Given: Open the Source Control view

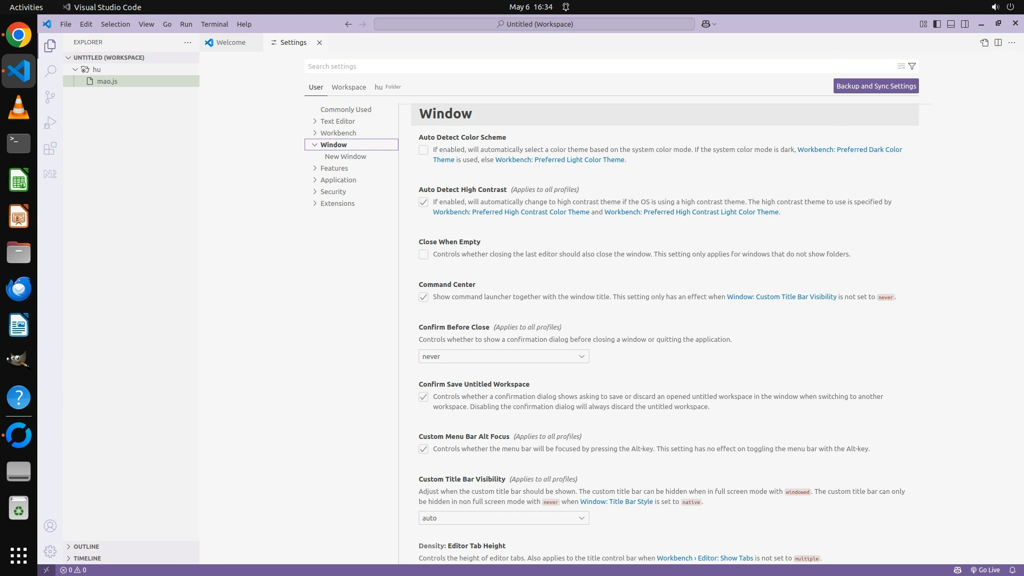Looking at the screenshot, I should 50,97.
